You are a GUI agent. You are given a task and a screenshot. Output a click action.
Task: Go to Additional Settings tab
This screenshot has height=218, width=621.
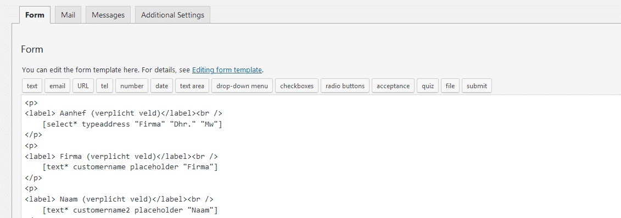click(x=172, y=15)
